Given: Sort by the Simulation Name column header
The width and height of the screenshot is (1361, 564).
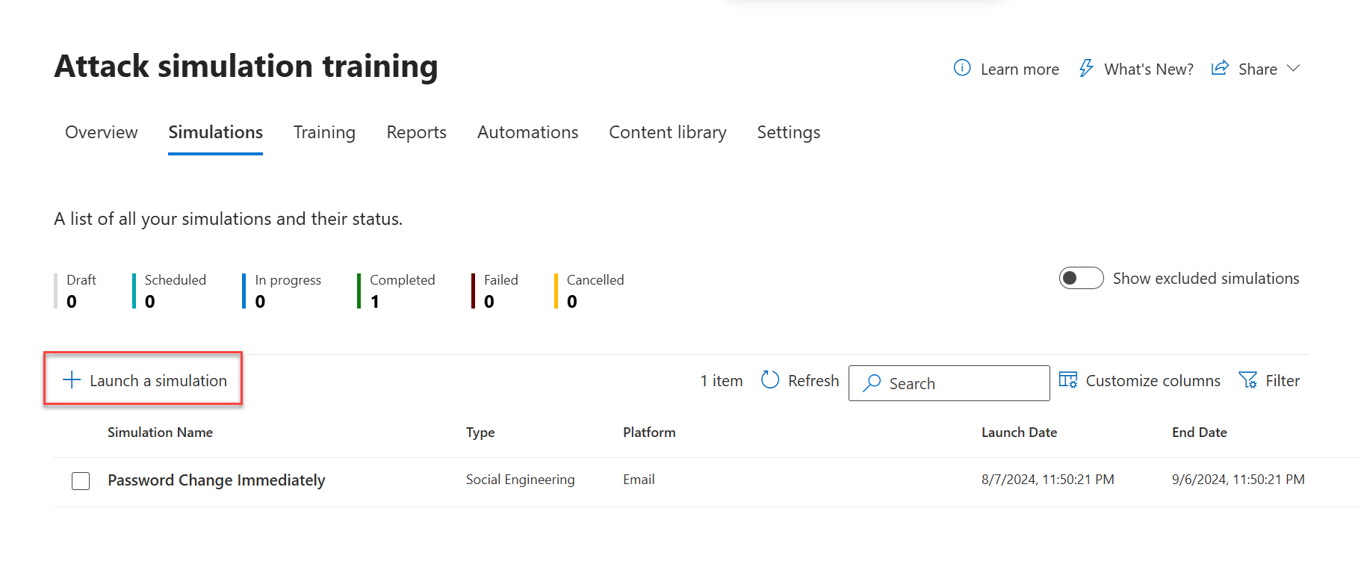Looking at the screenshot, I should [160, 433].
